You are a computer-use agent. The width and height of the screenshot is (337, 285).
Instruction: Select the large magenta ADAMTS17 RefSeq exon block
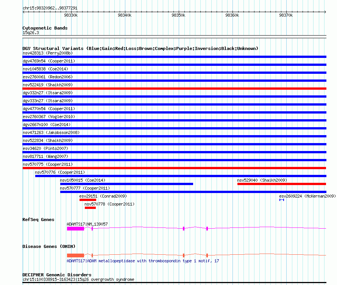(75, 229)
